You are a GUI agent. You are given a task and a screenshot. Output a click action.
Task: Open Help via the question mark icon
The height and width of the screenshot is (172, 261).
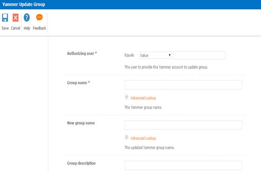[x=27, y=18]
